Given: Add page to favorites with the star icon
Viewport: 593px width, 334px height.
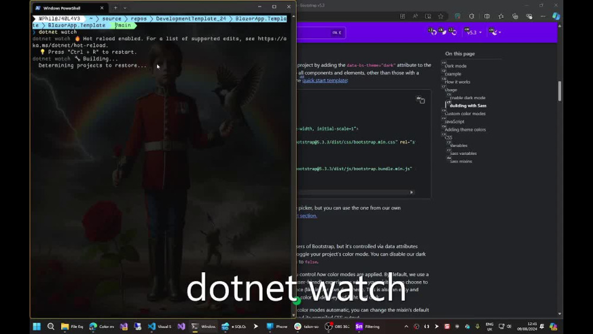Looking at the screenshot, I should (x=441, y=16).
